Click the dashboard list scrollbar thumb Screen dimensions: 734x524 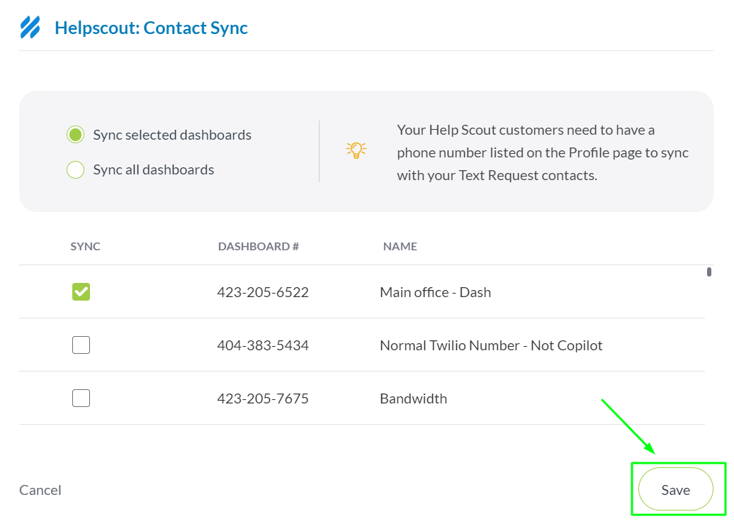pos(709,272)
